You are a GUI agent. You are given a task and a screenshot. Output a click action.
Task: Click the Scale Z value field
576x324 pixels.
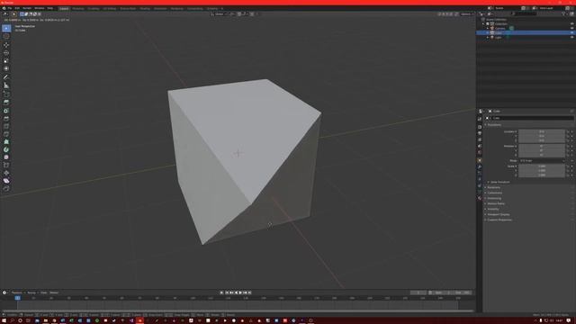pos(542,175)
